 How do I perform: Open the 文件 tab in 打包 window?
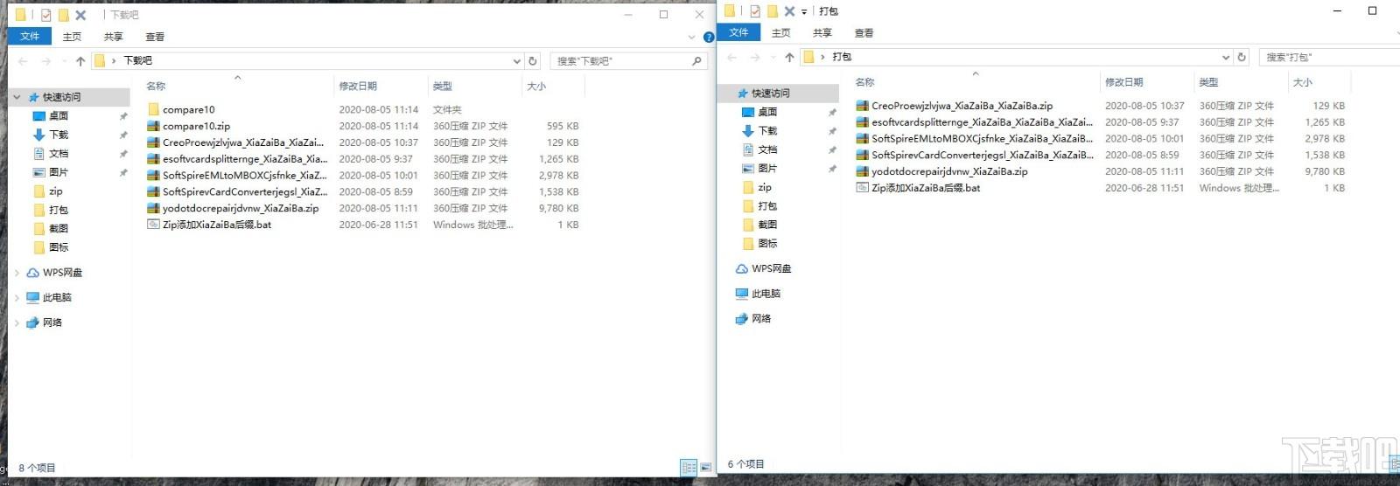click(739, 32)
